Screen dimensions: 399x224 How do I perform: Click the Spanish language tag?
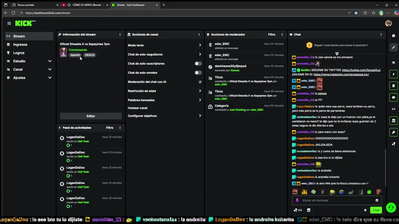(x=75, y=55)
